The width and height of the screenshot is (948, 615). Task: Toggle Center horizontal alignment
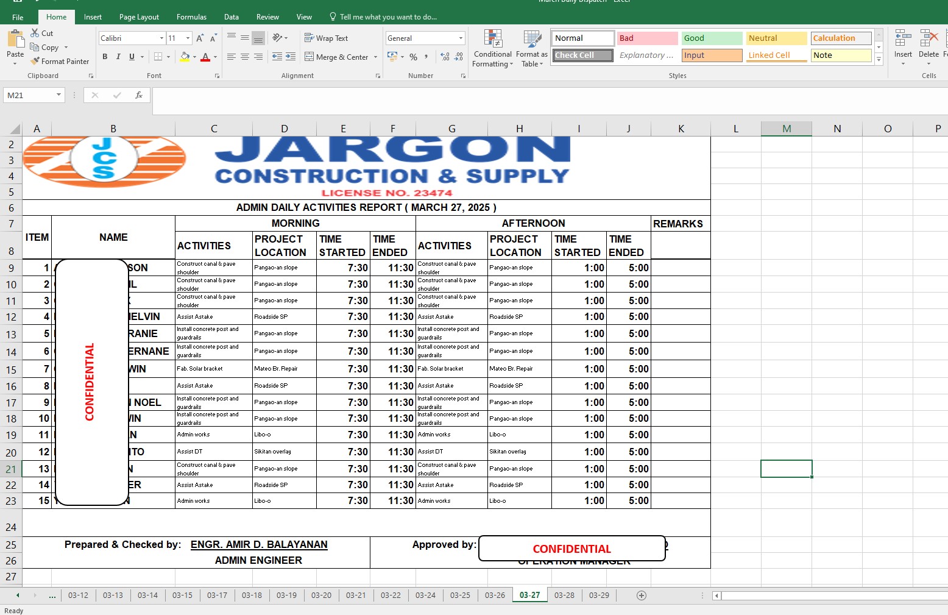pos(245,57)
